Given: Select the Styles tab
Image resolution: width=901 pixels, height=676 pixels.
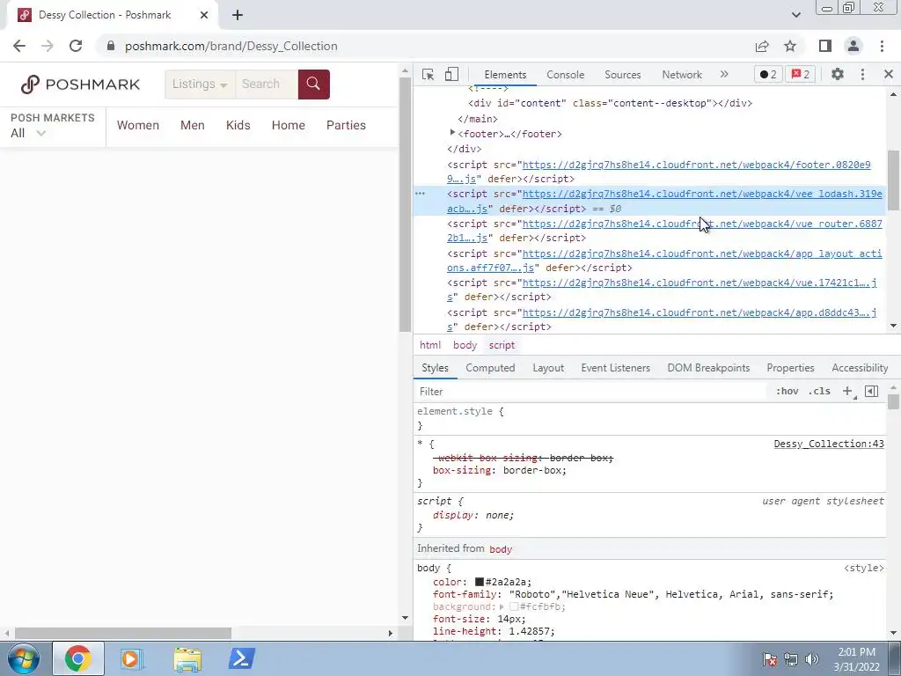Looking at the screenshot, I should 435,368.
